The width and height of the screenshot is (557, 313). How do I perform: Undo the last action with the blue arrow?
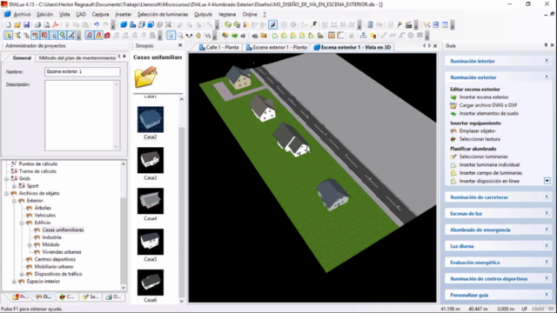coord(97,24)
